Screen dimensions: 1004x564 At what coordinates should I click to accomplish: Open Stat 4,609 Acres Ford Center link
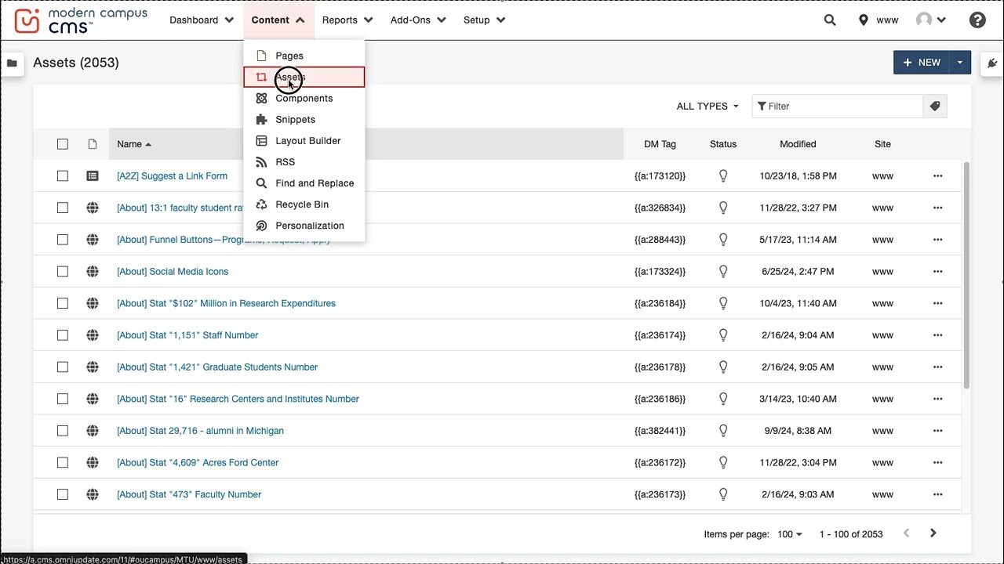[x=198, y=463]
